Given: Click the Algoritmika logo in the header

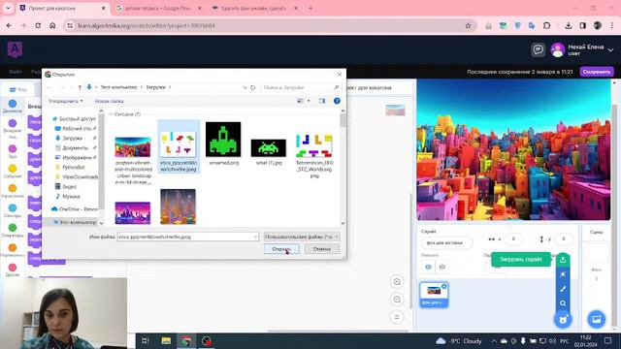Looking at the screenshot, I should (16, 49).
